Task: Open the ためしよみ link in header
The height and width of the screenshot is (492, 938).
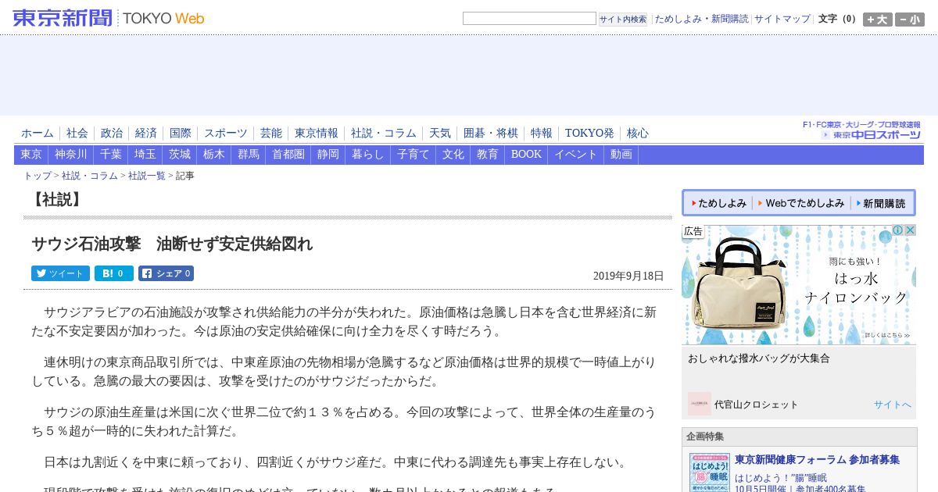Action: 678,19
